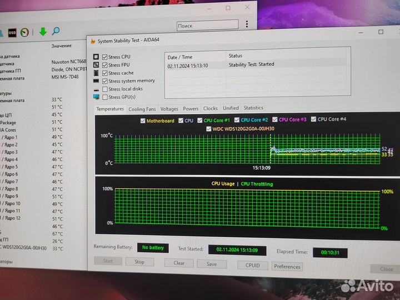The image size is (400, 300).
Task: Open the Unified tab
Action: point(231,108)
